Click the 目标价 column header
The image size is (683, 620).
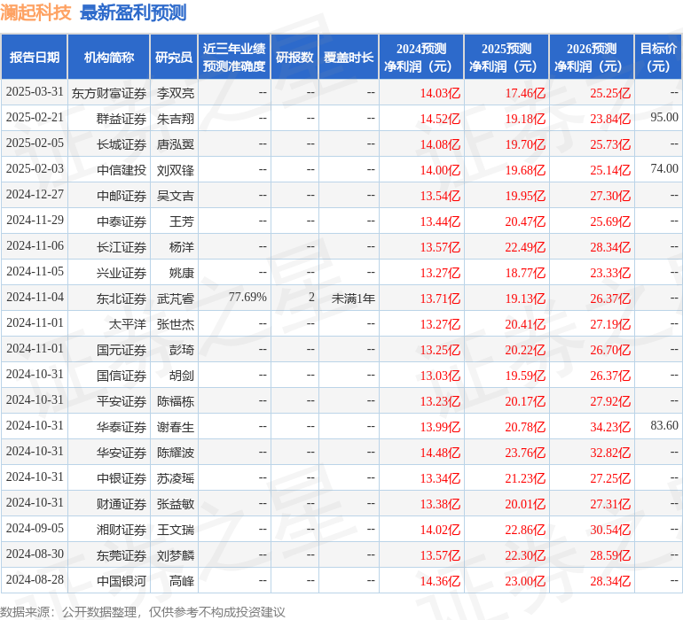(658, 57)
